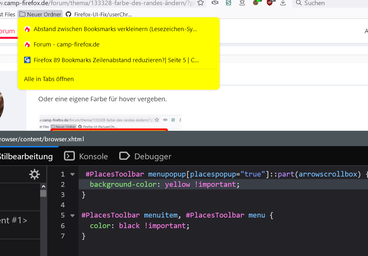Collapse the CSS rule at line 1
This screenshot has height=256, width=368.
click(x=72, y=174)
